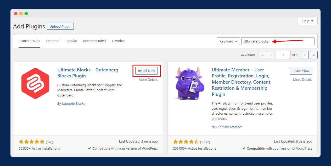Jump to last page of plugin results
Screen dimensions: 331x166
pyautogui.click(x=314, y=55)
